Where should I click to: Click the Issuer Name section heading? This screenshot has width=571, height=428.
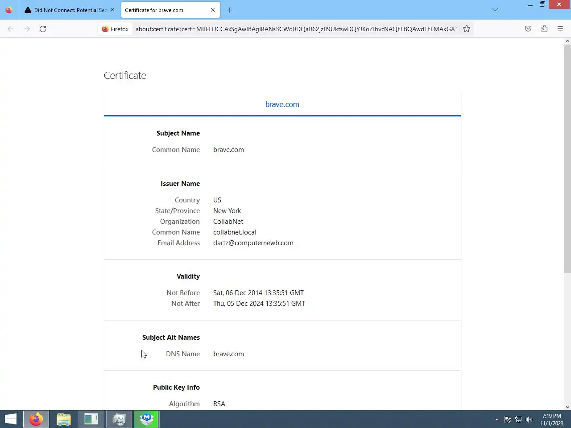[180, 184]
